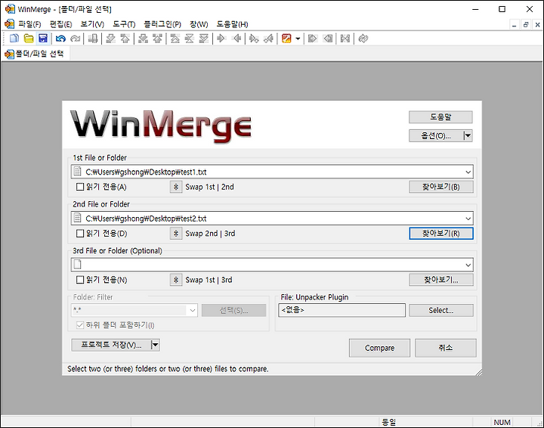Click the 프로젝트 저장(V)... button
The image size is (544, 428).
point(111,345)
